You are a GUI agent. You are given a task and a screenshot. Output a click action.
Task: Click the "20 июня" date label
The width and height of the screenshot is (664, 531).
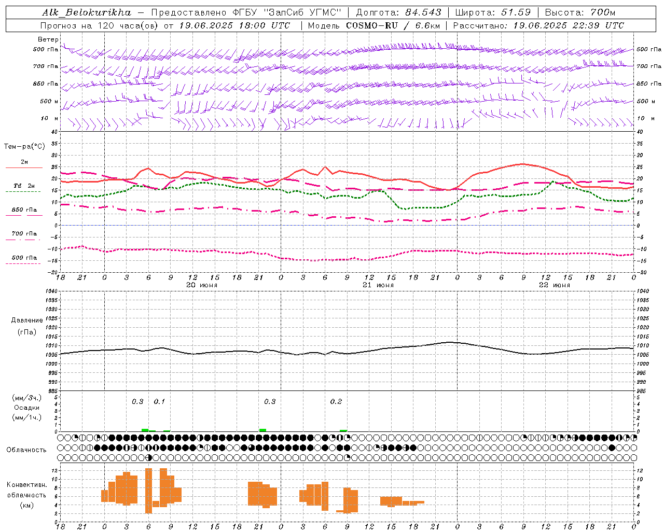(202, 285)
